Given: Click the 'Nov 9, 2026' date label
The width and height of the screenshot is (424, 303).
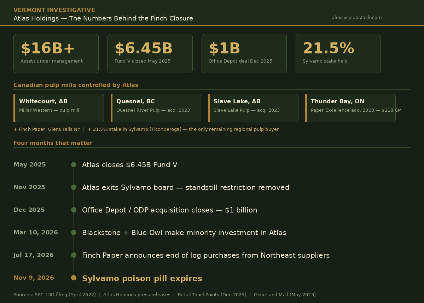Looking at the screenshot, I should click(34, 278).
